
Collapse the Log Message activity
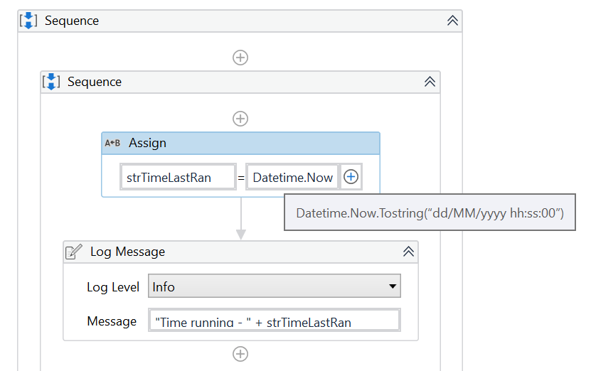point(408,252)
